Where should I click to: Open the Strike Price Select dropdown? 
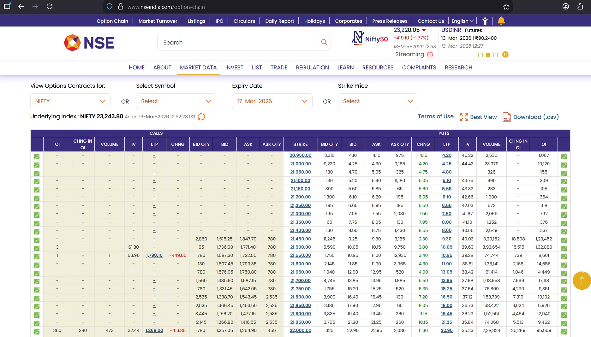tap(378, 101)
